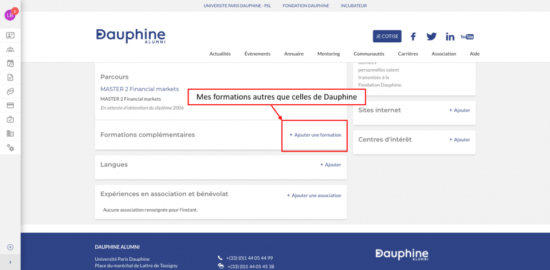550x270 pixels.
Task: Open the credit card icon in sidebar
Action: [10, 105]
